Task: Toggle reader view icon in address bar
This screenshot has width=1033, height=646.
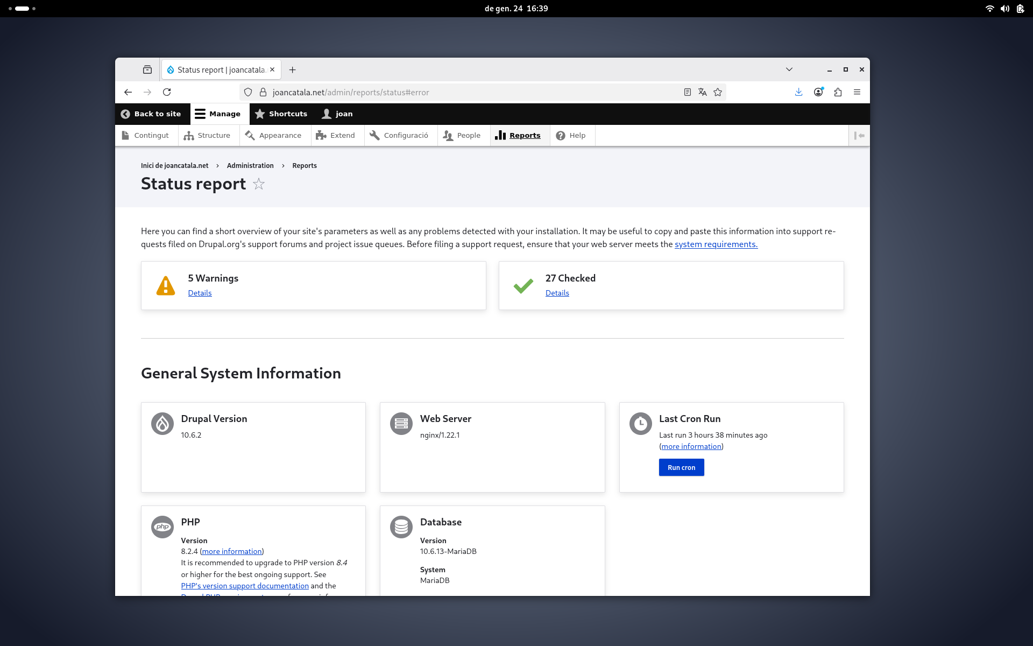Action: pyautogui.click(x=687, y=92)
